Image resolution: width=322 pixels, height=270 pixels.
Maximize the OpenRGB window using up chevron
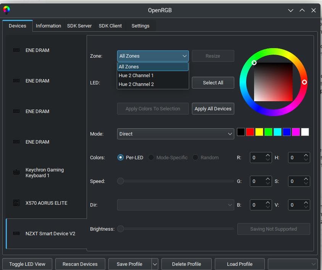pyautogui.click(x=302, y=10)
